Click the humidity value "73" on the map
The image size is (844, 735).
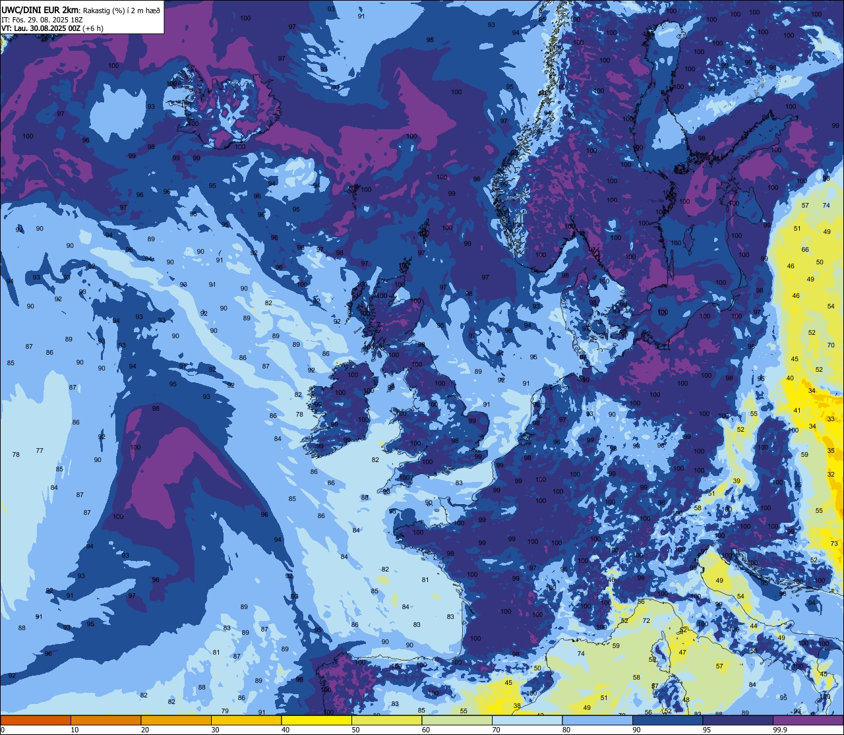pyautogui.click(x=834, y=544)
